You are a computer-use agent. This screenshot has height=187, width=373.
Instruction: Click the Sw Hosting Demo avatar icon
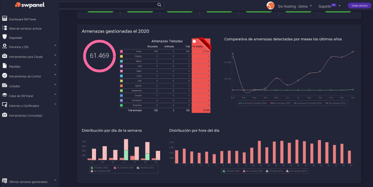(x=271, y=5)
